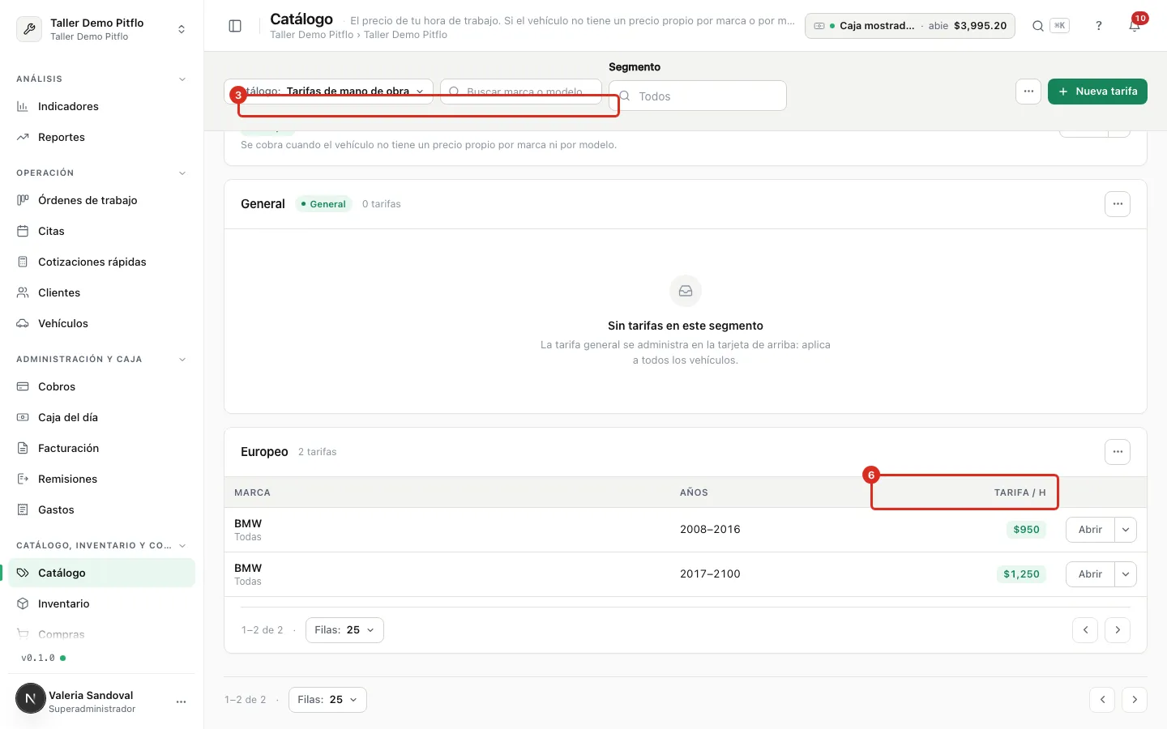Change Filas per page in Europeo table
The image size is (1167, 729).
[x=344, y=630]
